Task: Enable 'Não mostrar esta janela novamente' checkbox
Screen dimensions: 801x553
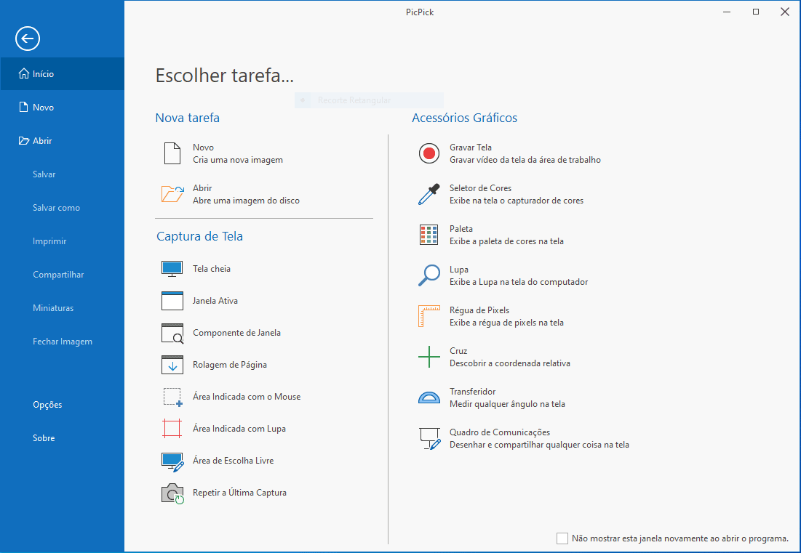Action: pos(562,538)
